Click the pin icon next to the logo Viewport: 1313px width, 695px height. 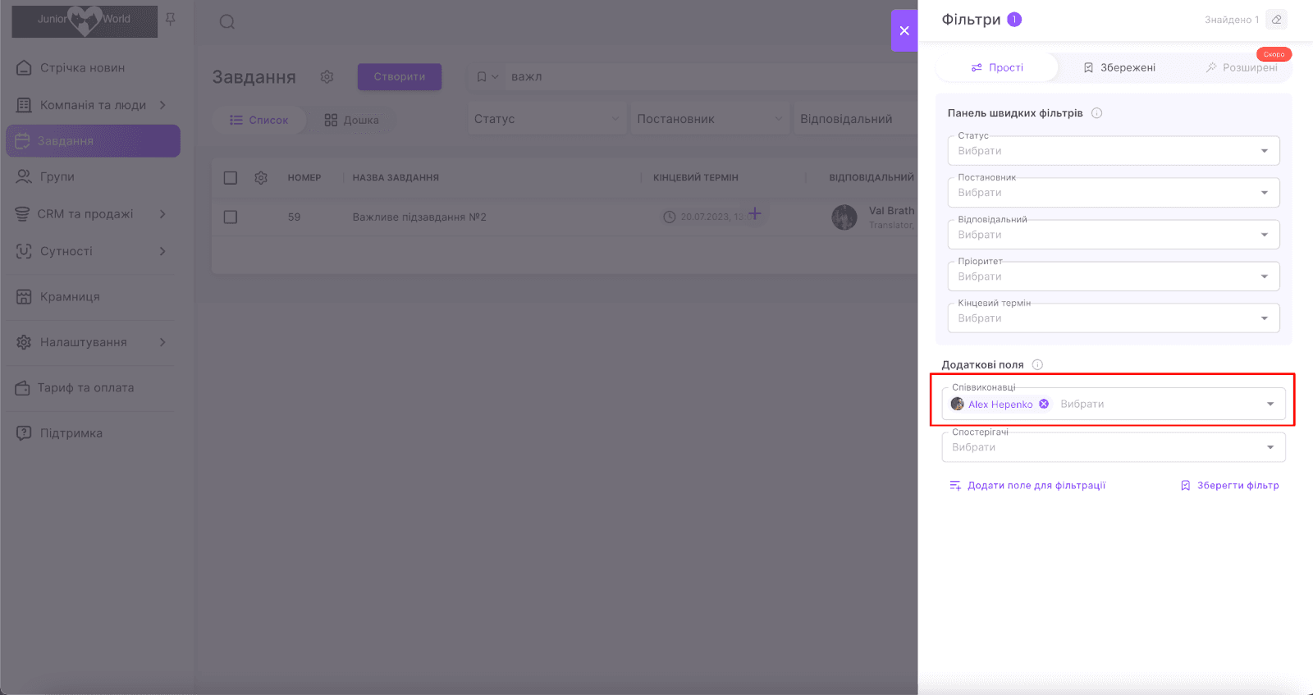tap(171, 19)
